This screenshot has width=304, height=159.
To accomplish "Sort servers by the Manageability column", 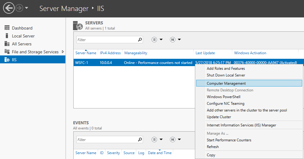I will (x=136, y=53).
